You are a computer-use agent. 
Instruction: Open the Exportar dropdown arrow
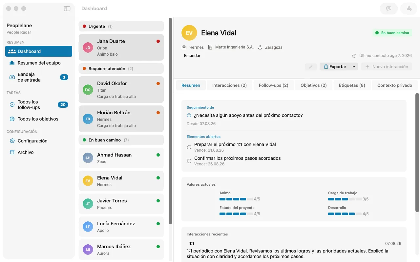pos(354,67)
